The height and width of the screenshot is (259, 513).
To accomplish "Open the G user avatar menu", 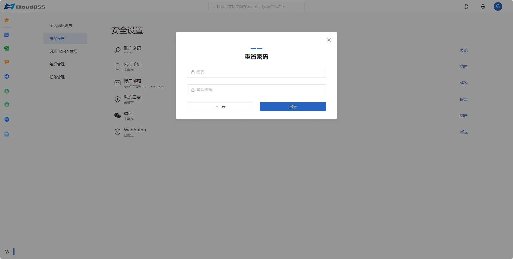I will pyautogui.click(x=498, y=6).
